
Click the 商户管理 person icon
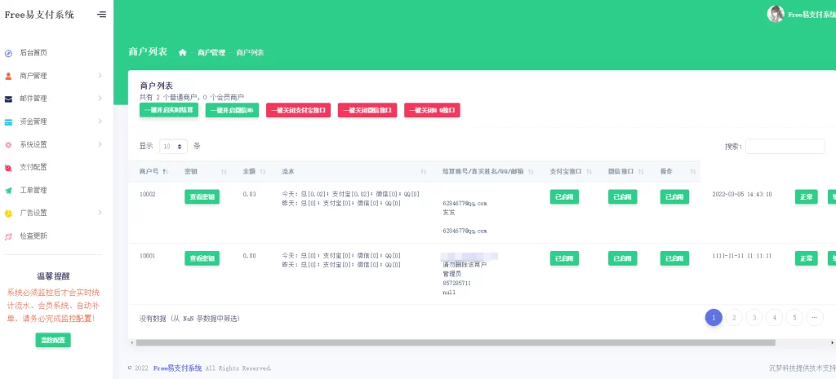8,76
